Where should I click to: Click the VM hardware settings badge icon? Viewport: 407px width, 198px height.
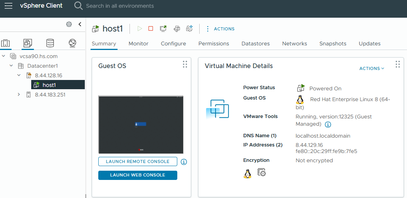click(261, 172)
